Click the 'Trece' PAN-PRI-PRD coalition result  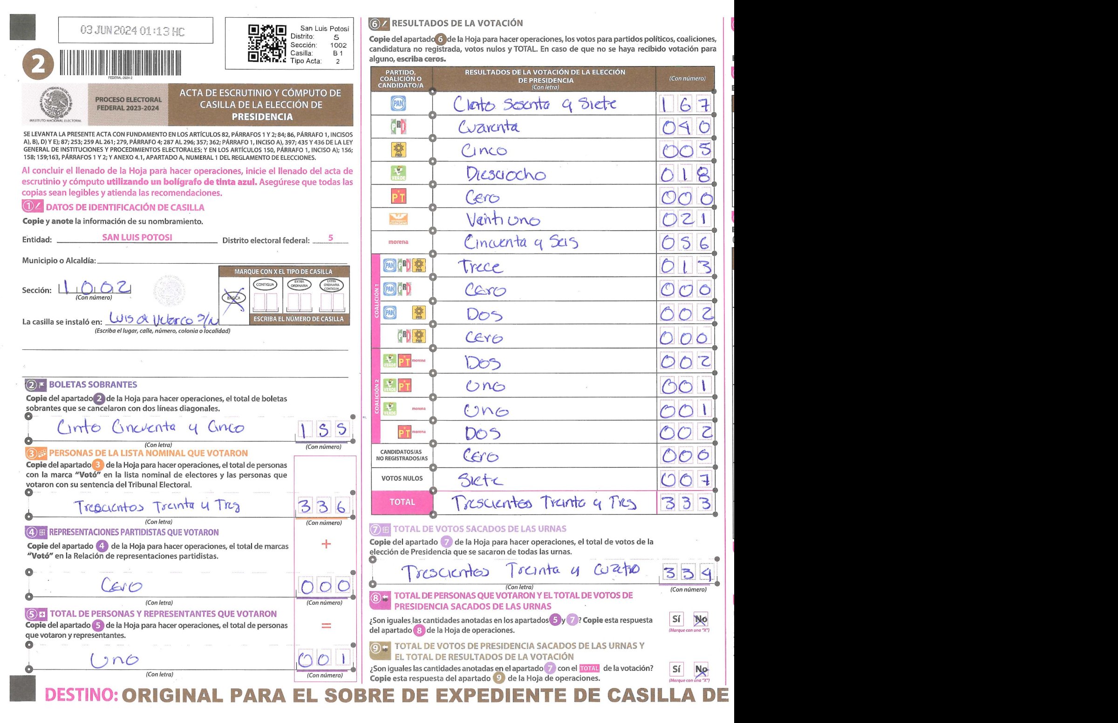[x=480, y=266]
